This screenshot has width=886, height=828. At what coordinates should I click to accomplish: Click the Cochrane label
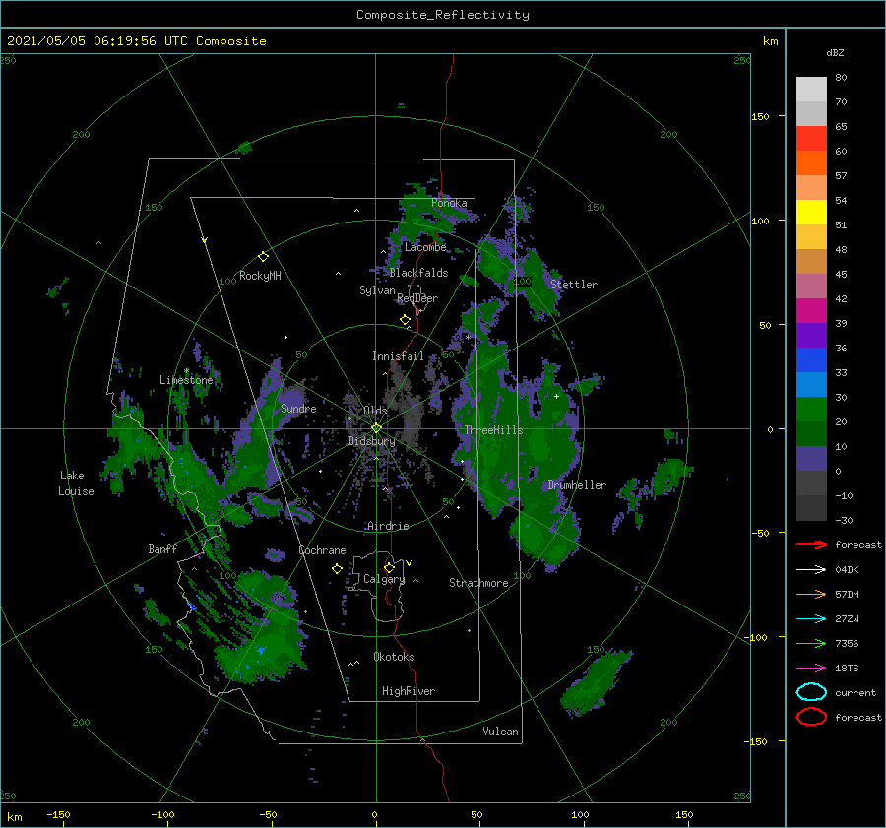click(x=322, y=550)
